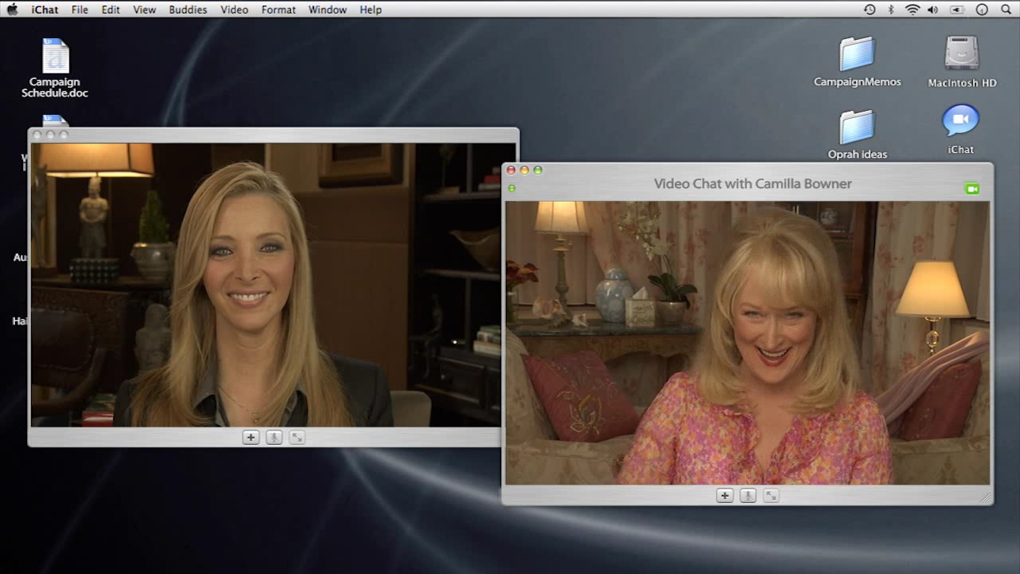
Task: Click the clock icon in menu bar
Action: (982, 10)
